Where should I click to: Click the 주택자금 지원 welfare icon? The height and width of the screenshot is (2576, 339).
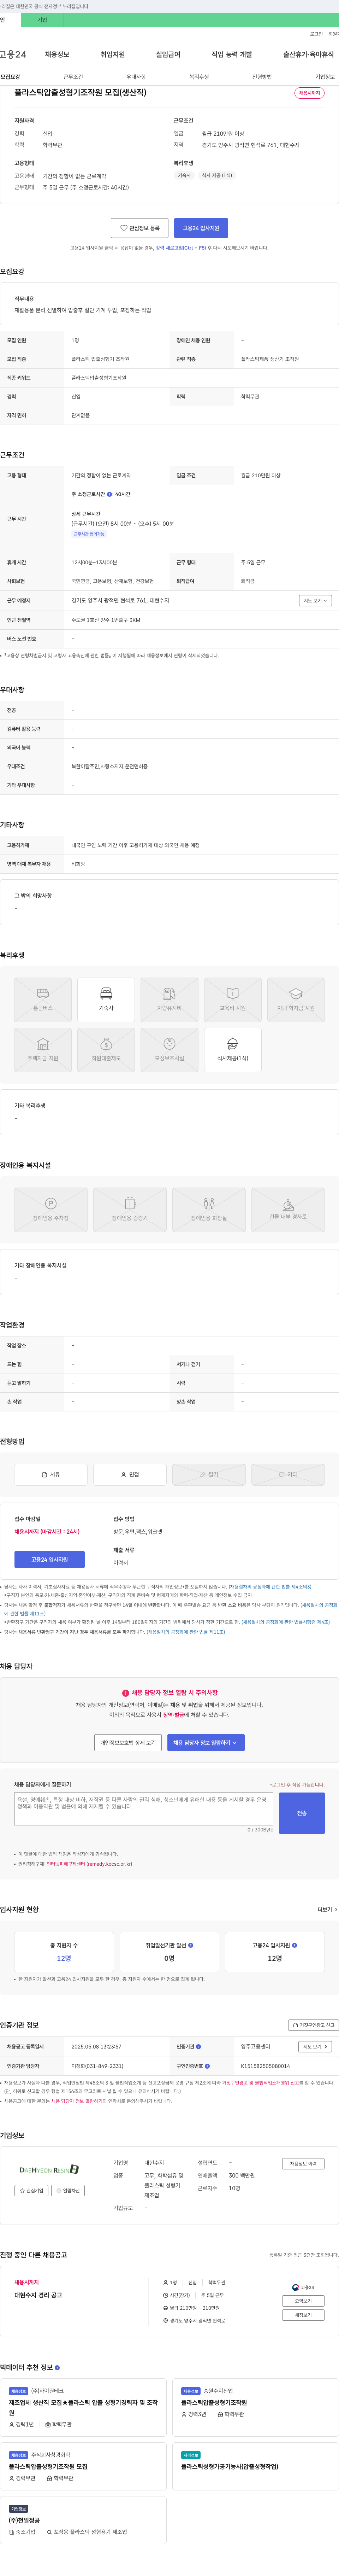tap(43, 1050)
